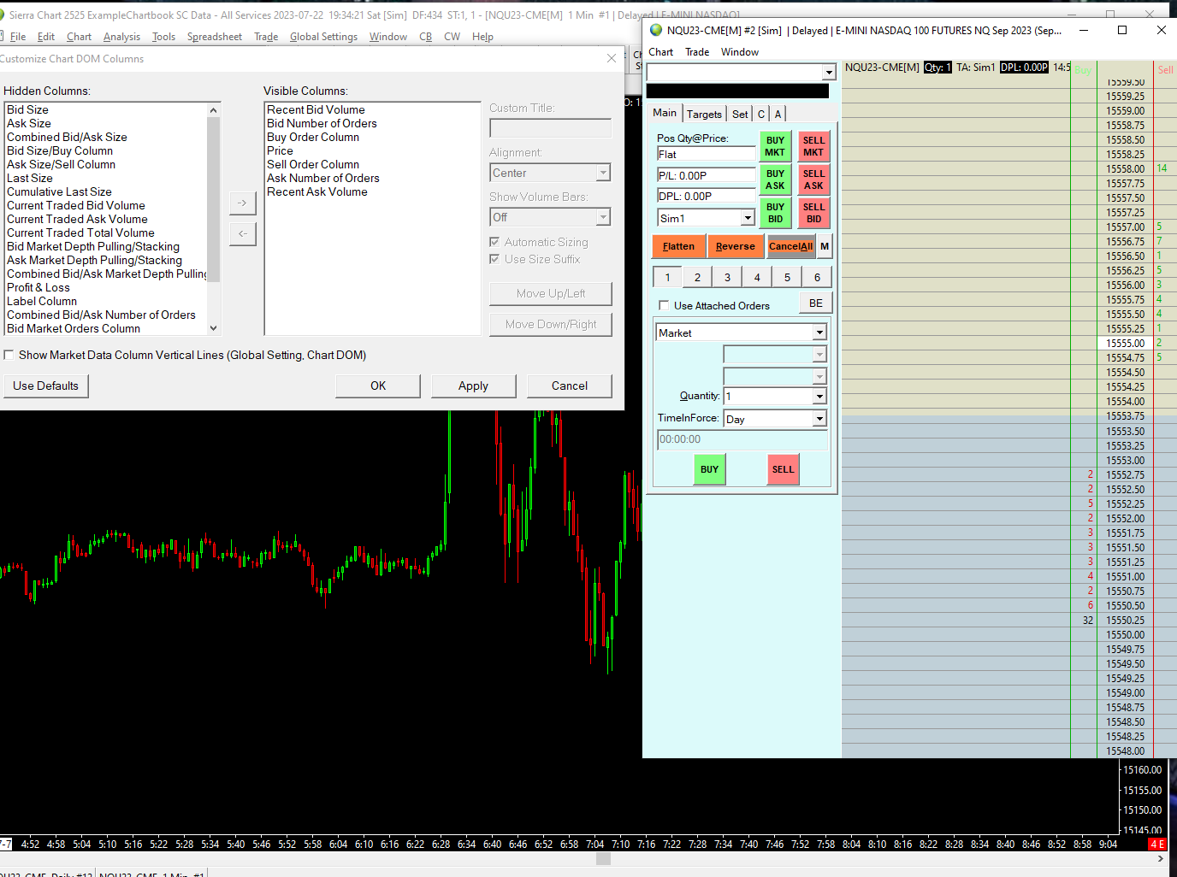
Task: Open the Global Settings menu
Action: (323, 37)
